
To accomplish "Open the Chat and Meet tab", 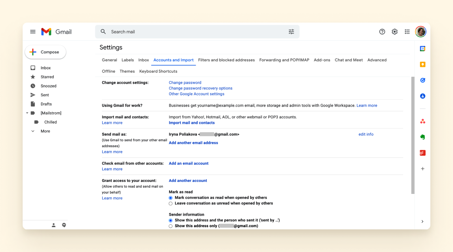I will pyautogui.click(x=349, y=60).
